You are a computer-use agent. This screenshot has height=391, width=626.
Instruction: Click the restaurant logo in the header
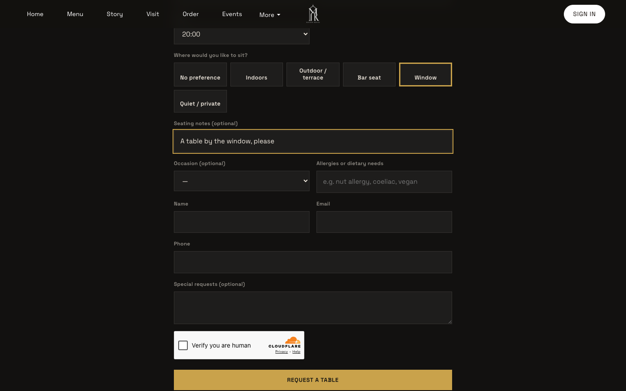tap(313, 14)
